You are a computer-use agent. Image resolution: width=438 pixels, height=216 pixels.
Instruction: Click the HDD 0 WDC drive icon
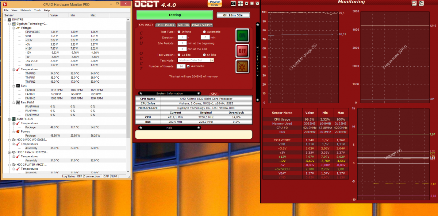click(14, 140)
